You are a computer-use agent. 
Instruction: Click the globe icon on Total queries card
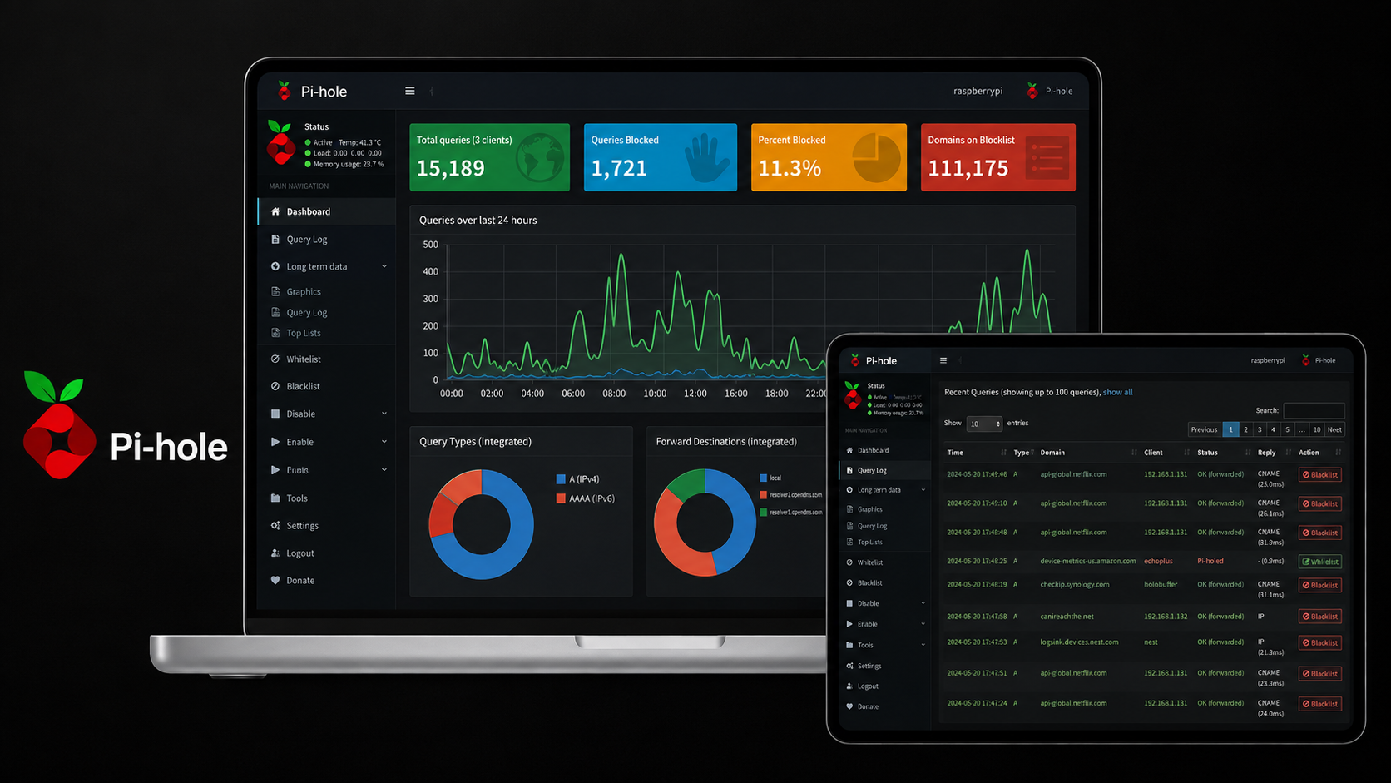[x=540, y=158]
